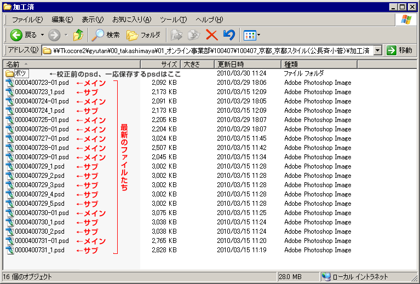This screenshot has width=420, height=284.
Task: Open the Views dropdown in toolbar
Action: [x=251, y=35]
